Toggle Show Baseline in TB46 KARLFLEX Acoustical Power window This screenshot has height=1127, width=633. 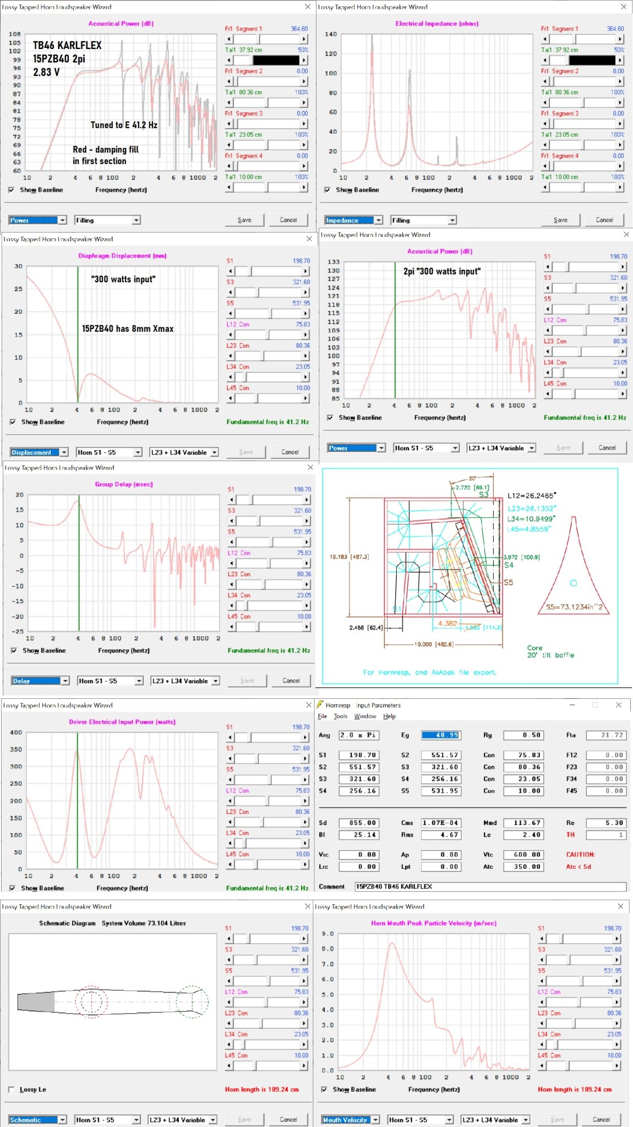pos(12,190)
